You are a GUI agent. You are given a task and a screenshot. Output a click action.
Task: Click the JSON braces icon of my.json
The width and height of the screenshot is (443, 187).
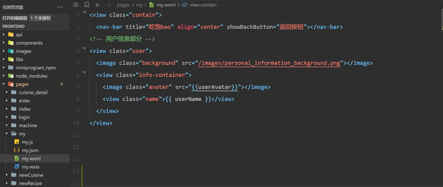(17, 150)
